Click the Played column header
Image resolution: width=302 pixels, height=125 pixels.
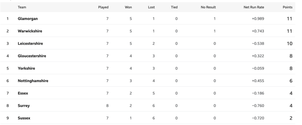click(103, 7)
